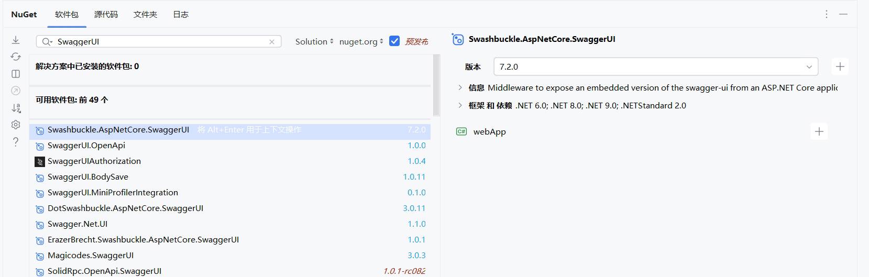
Task: Click the plus button next to version dropdown
Action: coord(840,67)
